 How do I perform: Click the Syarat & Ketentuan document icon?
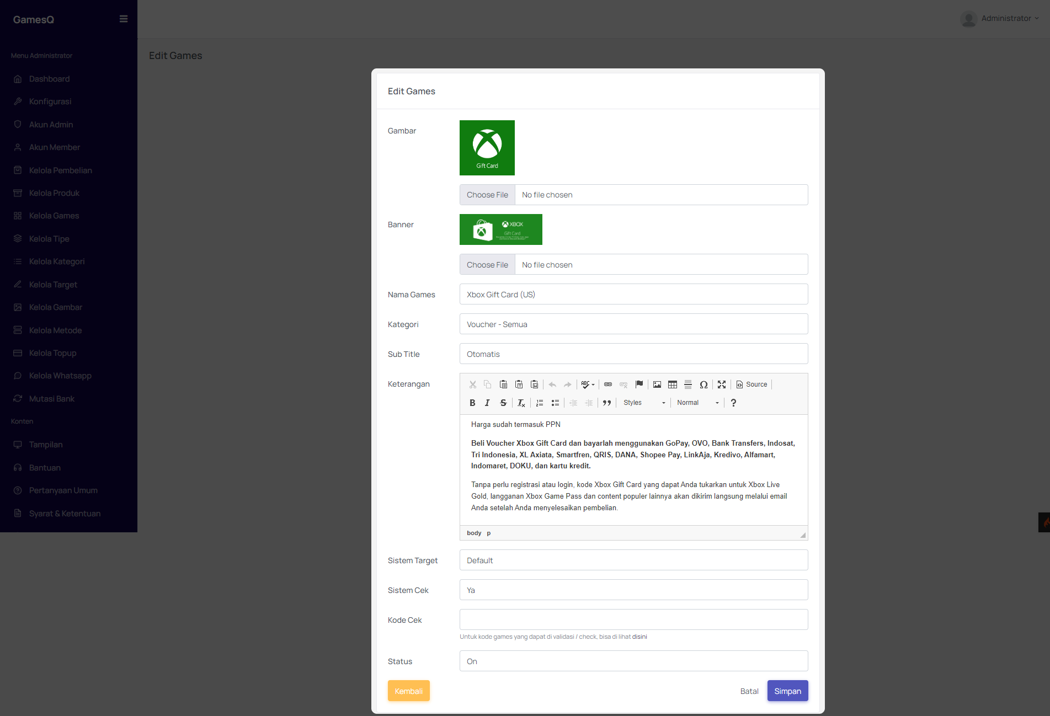tap(18, 514)
